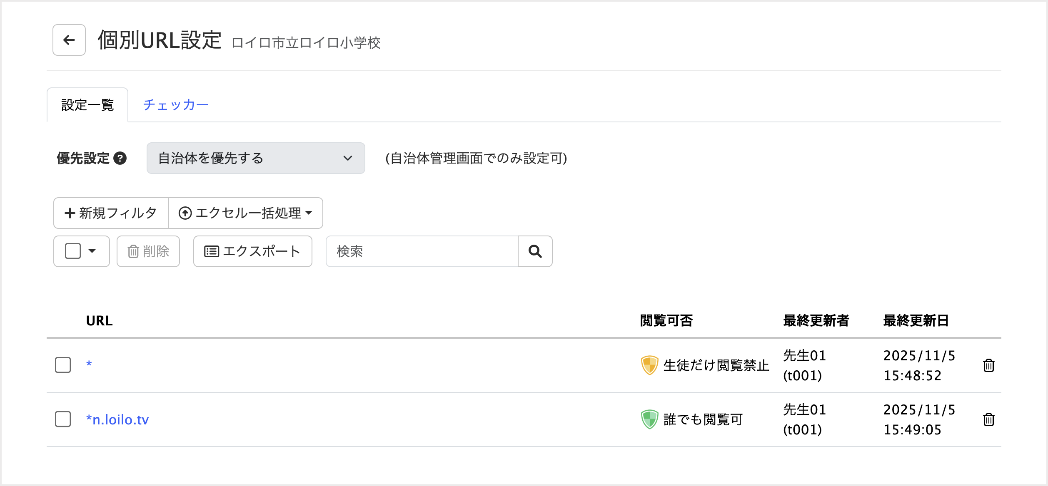Click the green shield 誰でも閲覧可 icon
The image size is (1048, 486).
(x=649, y=419)
